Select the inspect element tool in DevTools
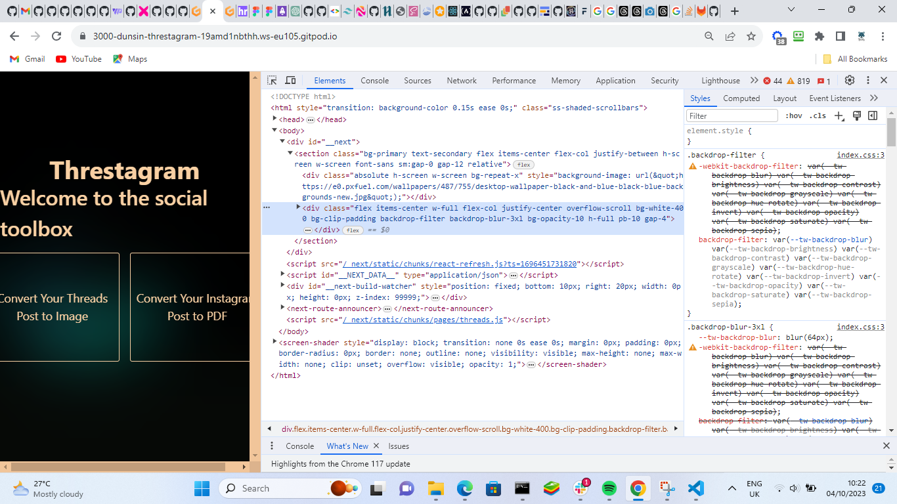Viewport: 897px width, 504px height. coord(272,80)
